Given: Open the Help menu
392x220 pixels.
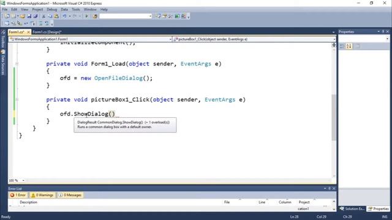Looking at the screenshot, I should pos(104,10).
